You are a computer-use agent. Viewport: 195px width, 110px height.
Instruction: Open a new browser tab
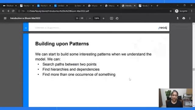point(157,6)
